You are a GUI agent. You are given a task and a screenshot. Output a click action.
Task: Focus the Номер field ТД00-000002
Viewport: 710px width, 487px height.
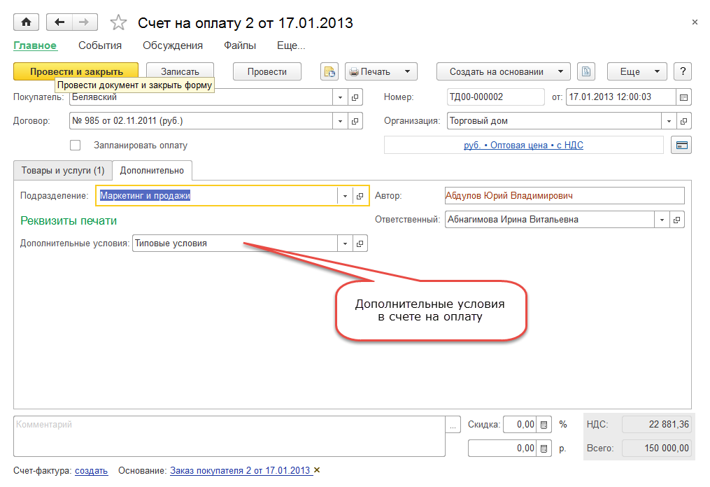(x=495, y=97)
